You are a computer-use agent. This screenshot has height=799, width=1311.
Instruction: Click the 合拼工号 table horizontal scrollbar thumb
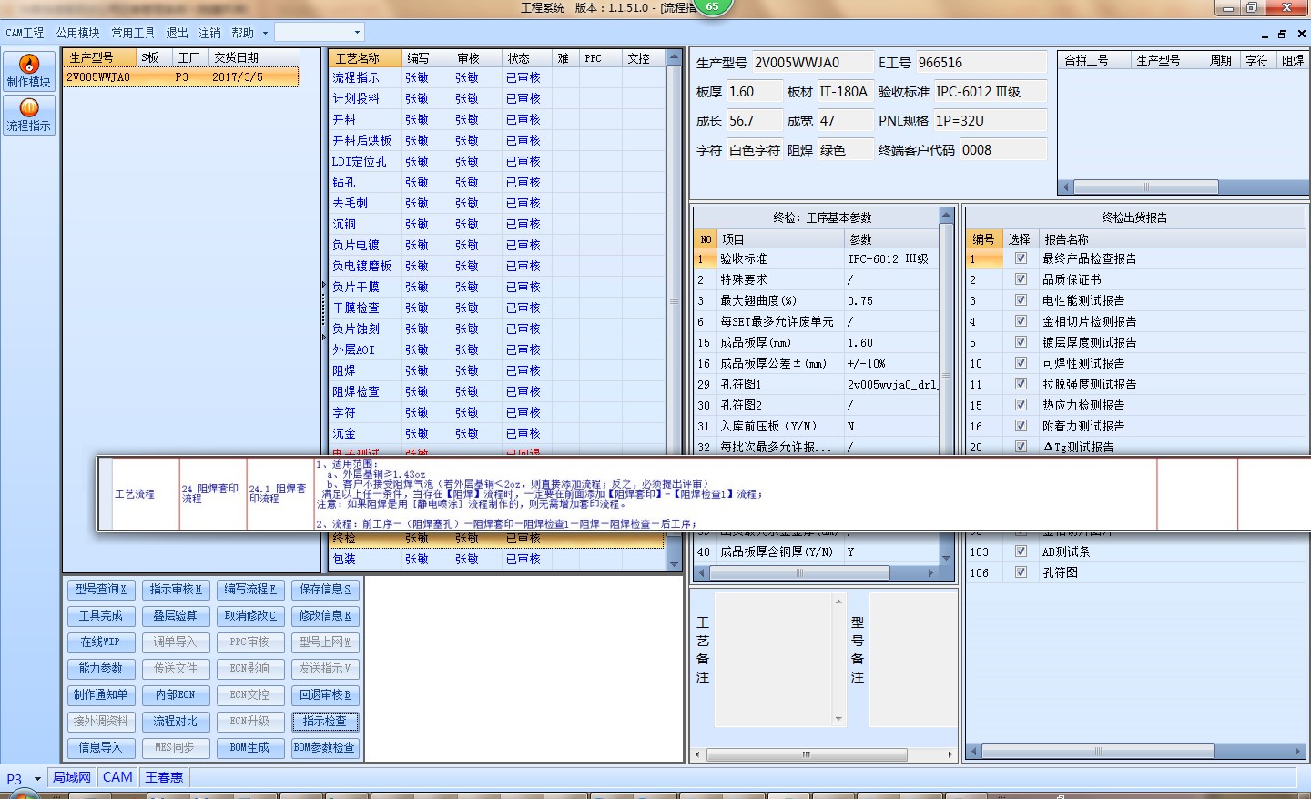(1145, 187)
